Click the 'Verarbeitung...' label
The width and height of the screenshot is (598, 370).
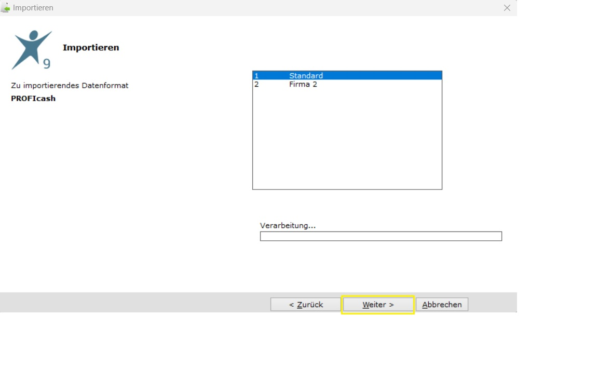pyautogui.click(x=288, y=225)
